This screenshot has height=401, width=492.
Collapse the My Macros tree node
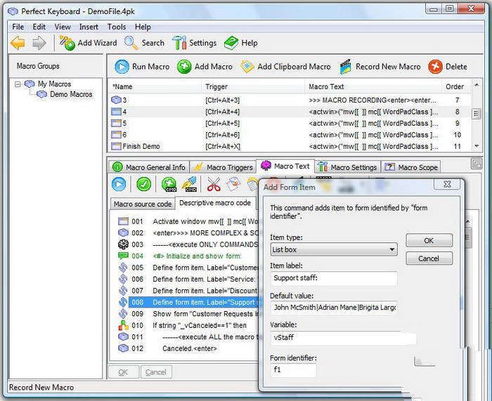18,84
